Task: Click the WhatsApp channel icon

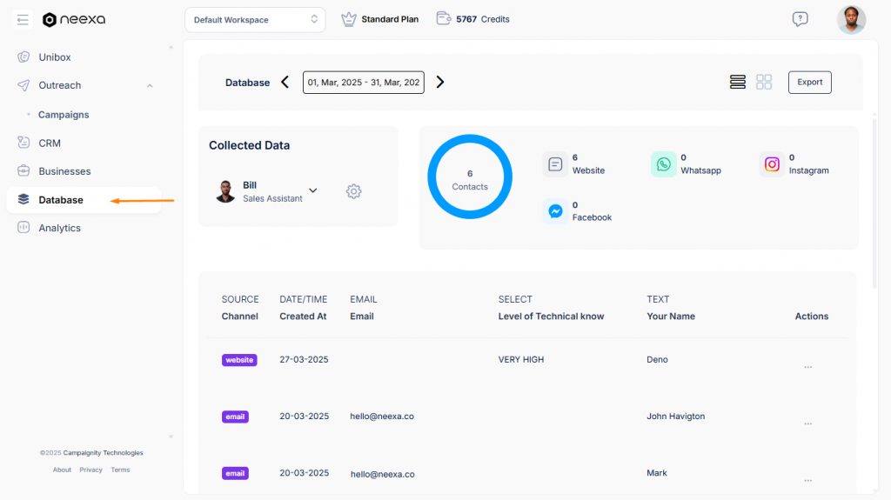Action: pos(663,164)
